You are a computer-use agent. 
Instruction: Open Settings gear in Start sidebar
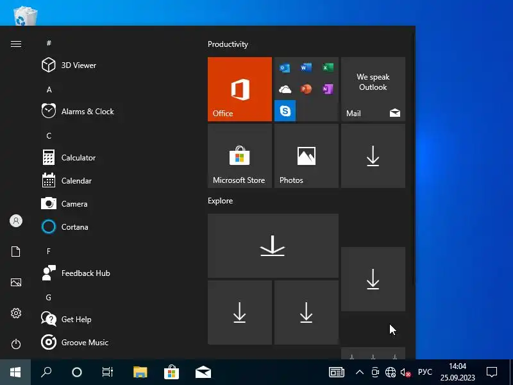click(x=15, y=313)
